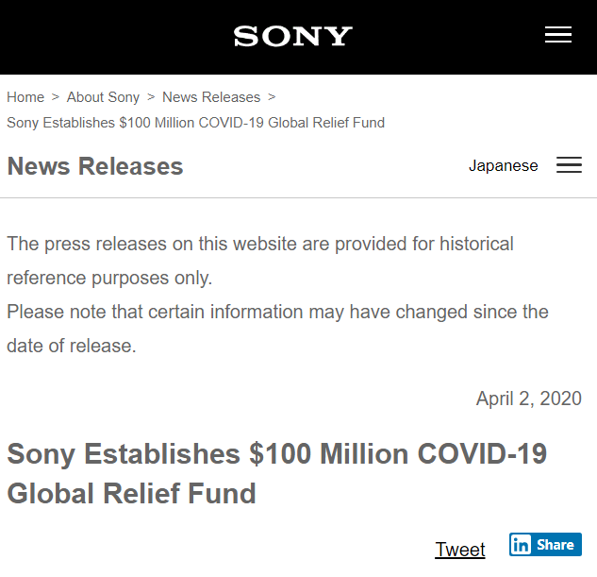Switch the page language to Japanese

click(503, 166)
